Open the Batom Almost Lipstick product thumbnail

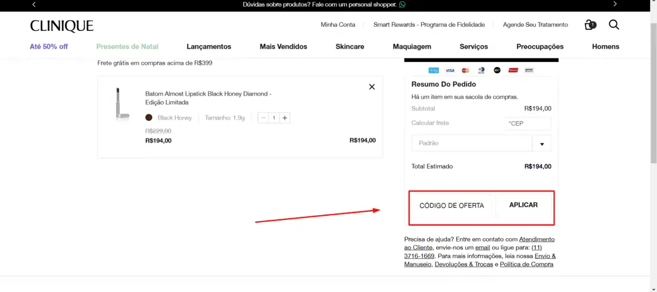(x=121, y=104)
